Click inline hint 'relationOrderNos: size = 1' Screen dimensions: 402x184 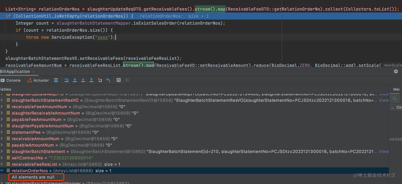click(174, 16)
